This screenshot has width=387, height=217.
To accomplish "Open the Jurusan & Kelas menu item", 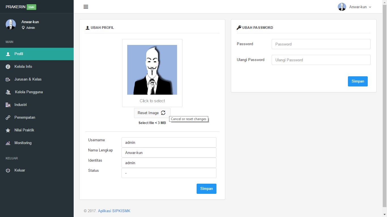I will pos(37,79).
